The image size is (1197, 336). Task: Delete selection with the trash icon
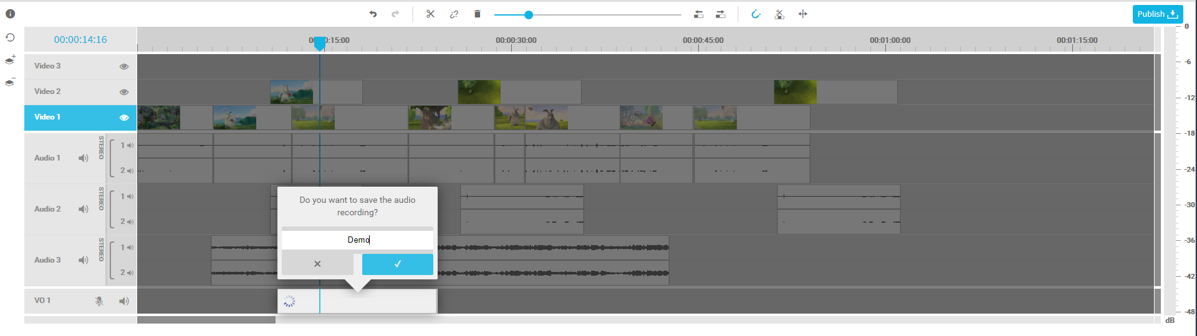(x=478, y=14)
